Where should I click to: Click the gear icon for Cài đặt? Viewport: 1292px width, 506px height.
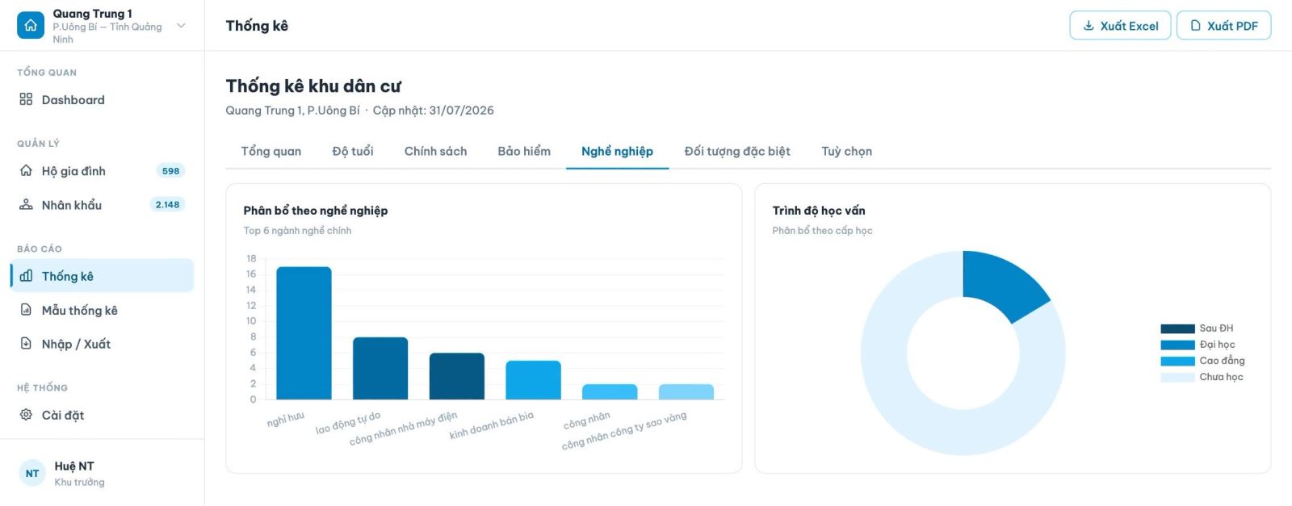click(x=26, y=415)
